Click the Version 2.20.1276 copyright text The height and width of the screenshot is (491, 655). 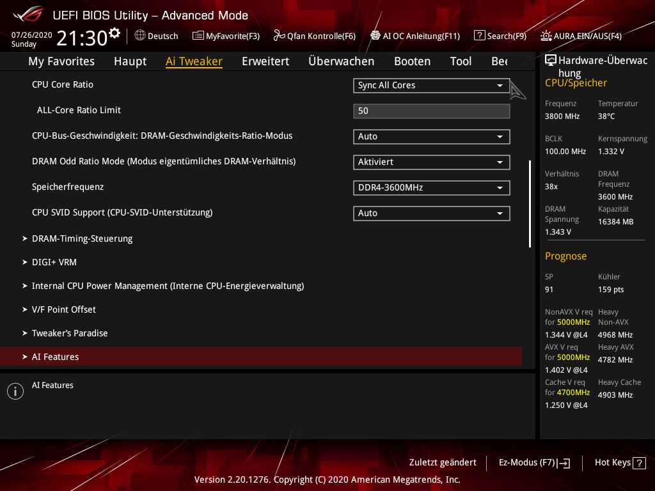point(327,479)
